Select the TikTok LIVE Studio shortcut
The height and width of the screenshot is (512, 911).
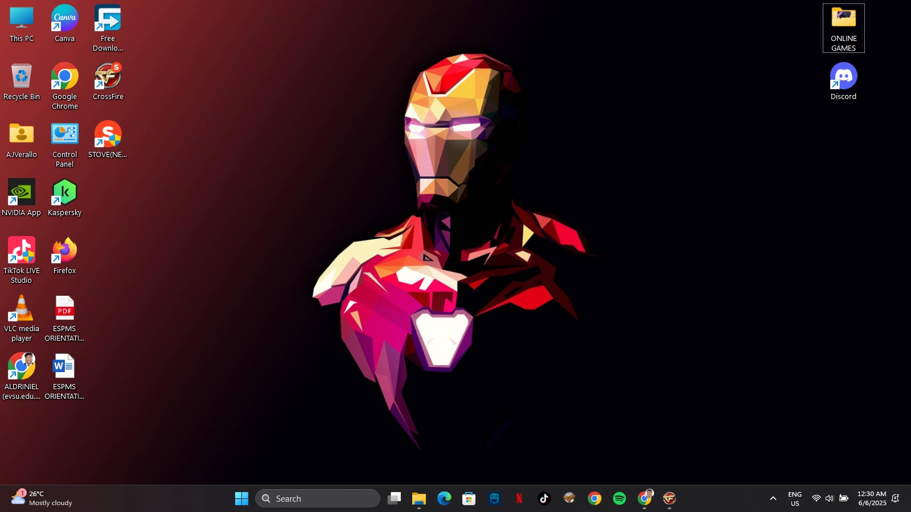(22, 261)
